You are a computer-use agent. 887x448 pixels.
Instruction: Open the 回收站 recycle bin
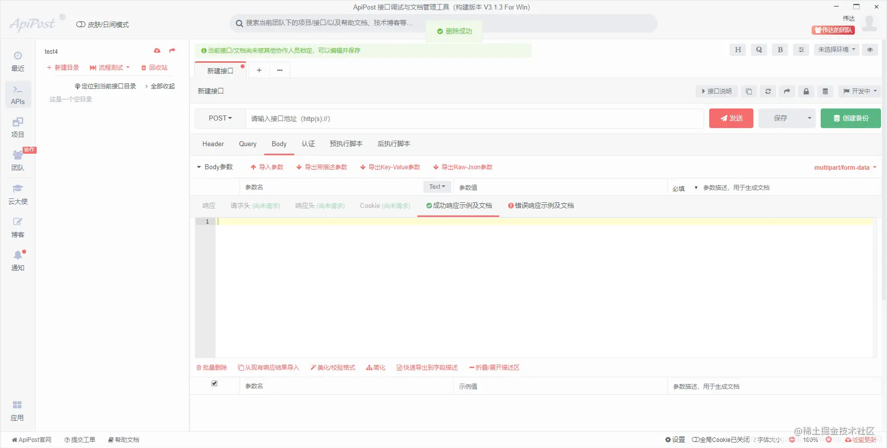click(x=154, y=67)
